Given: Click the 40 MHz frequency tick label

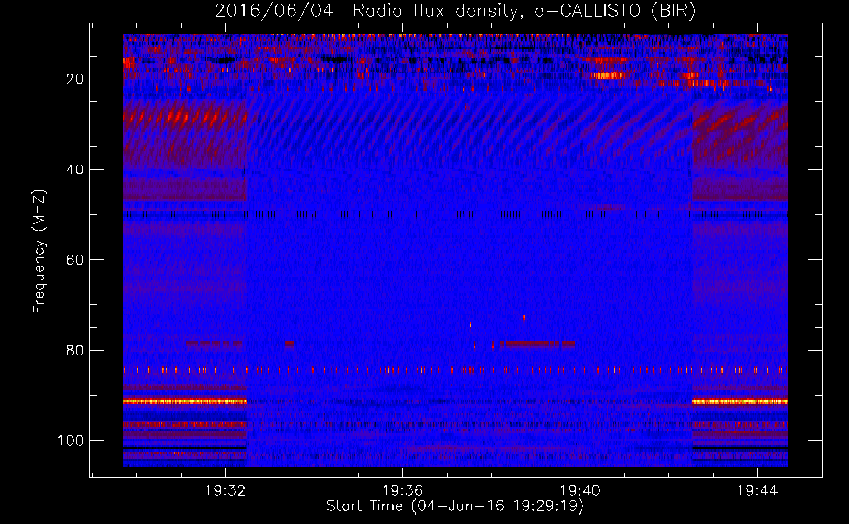Looking at the screenshot, I should click(76, 169).
